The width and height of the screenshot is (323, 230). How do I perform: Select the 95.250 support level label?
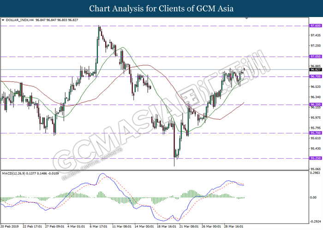click(x=316, y=158)
